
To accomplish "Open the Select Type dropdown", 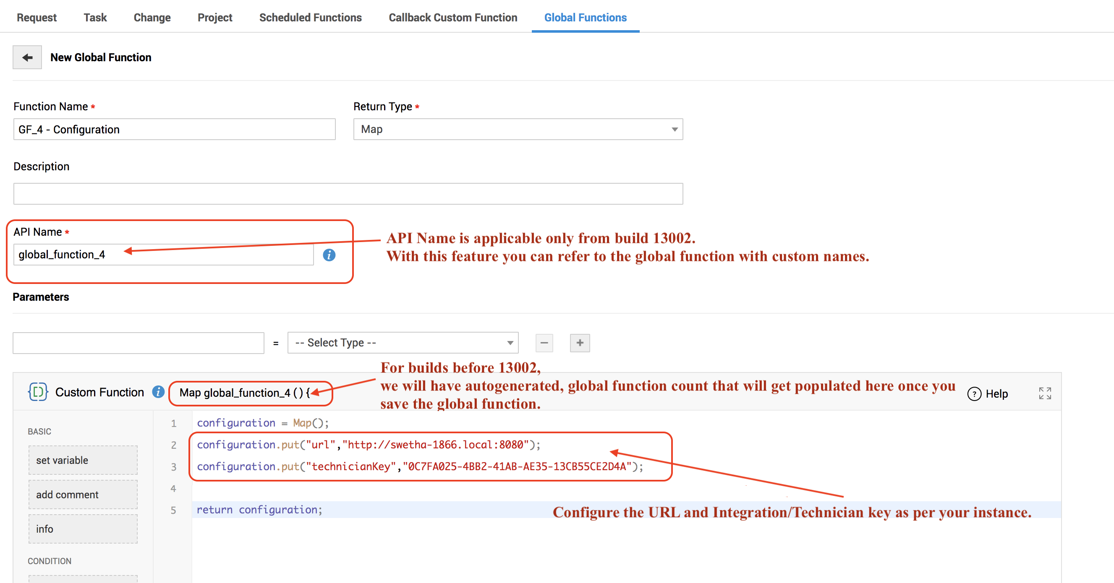I will tap(403, 343).
